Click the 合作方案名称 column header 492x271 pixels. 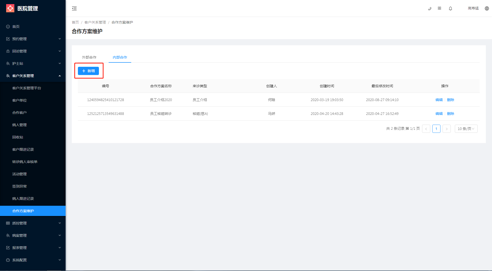pos(161,86)
